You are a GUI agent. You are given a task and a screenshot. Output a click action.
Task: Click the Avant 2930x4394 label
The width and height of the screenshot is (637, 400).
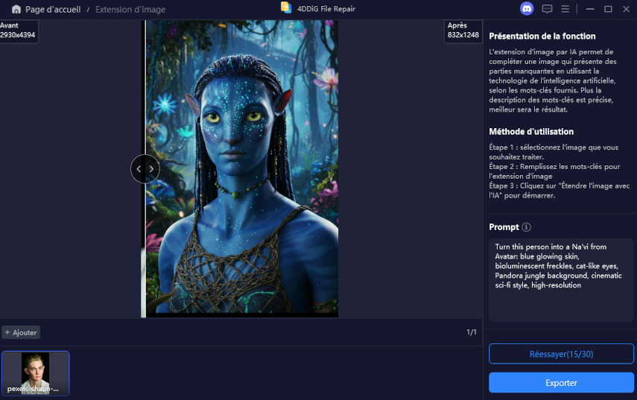[x=18, y=31]
